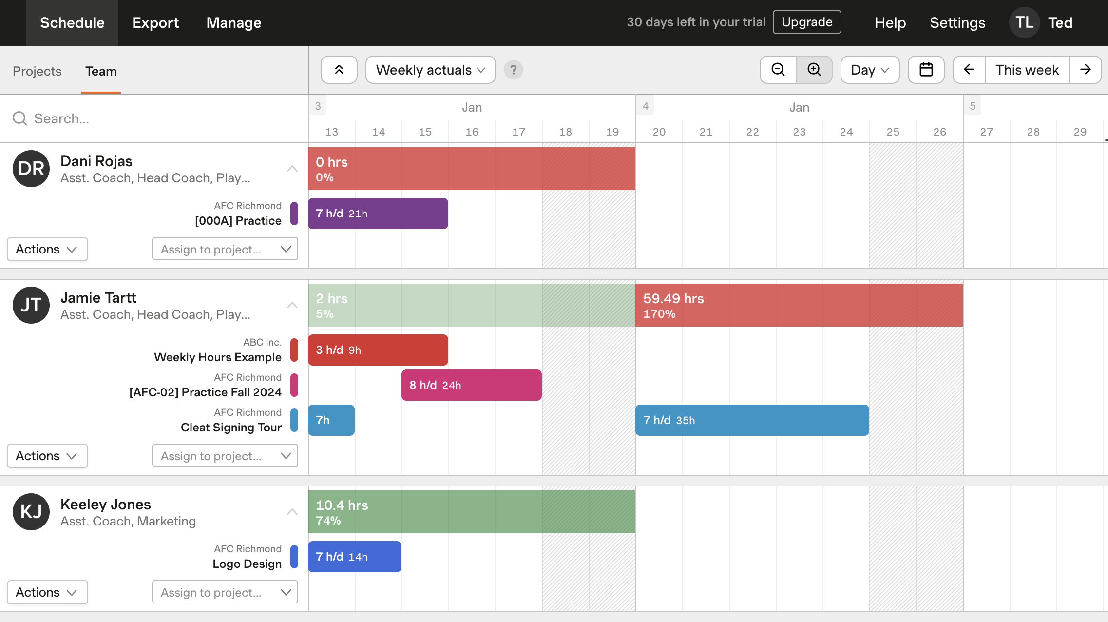Open Dani Rojas DR avatar
The image size is (1108, 622).
(31, 169)
